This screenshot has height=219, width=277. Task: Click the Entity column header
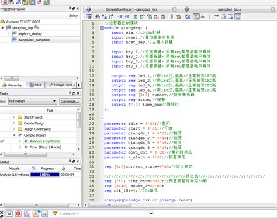coord(73,16)
